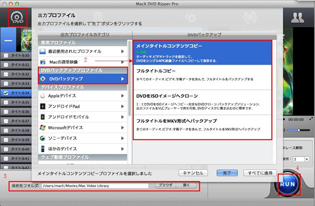Viewport: 315px width, 206px height.
Task: Click the ブラウザ browse button
Action: (165, 186)
